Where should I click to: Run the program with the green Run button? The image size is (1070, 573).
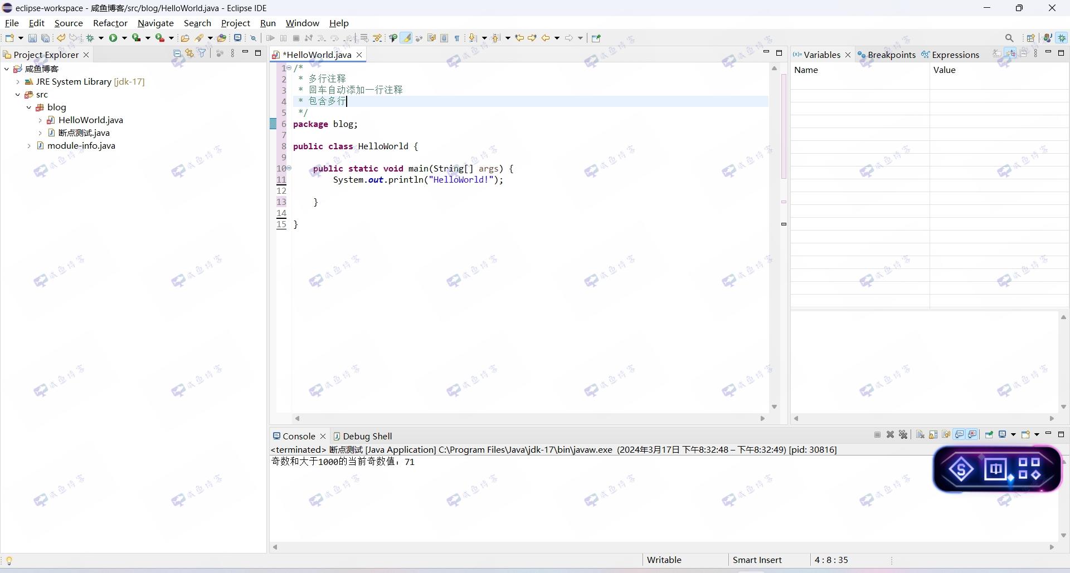tap(113, 38)
